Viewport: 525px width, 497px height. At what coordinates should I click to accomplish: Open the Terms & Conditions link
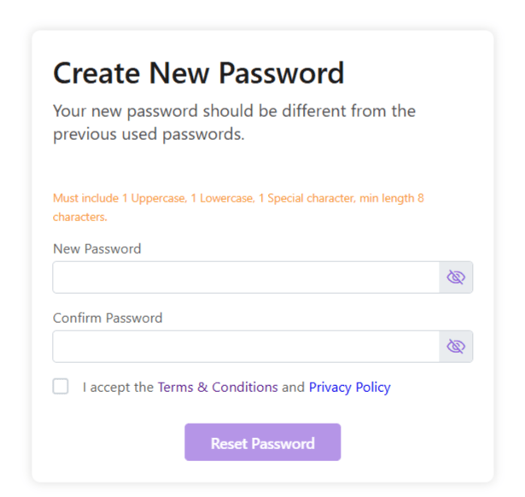click(x=218, y=387)
